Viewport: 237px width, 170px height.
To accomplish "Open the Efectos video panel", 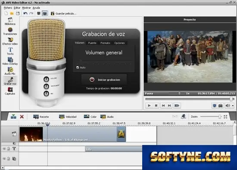I will coord(10,41).
